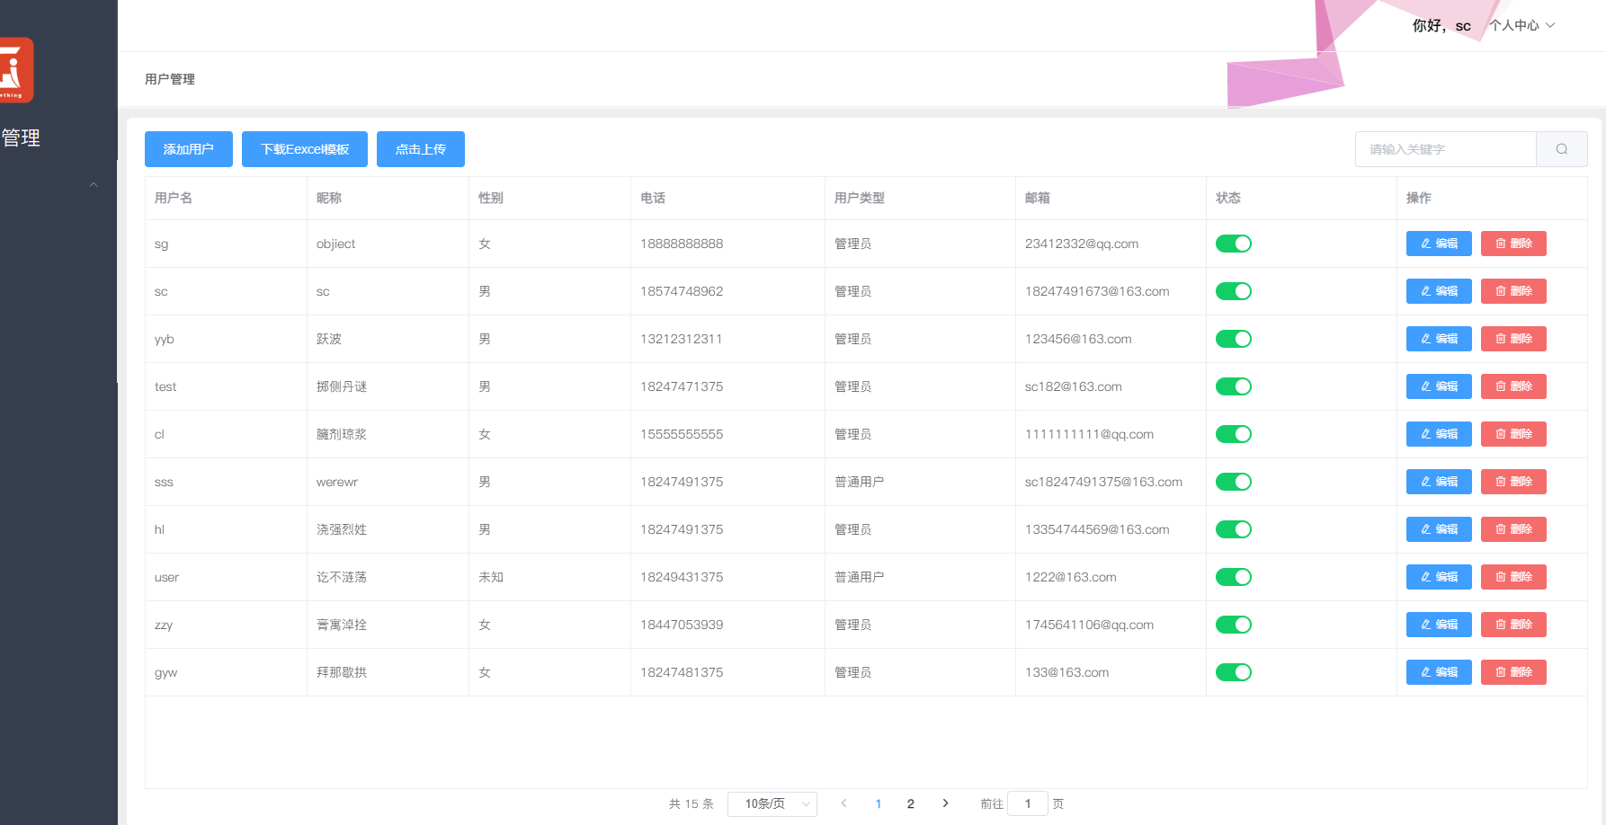
Task: Toggle status switch for user yyb
Action: click(1234, 339)
